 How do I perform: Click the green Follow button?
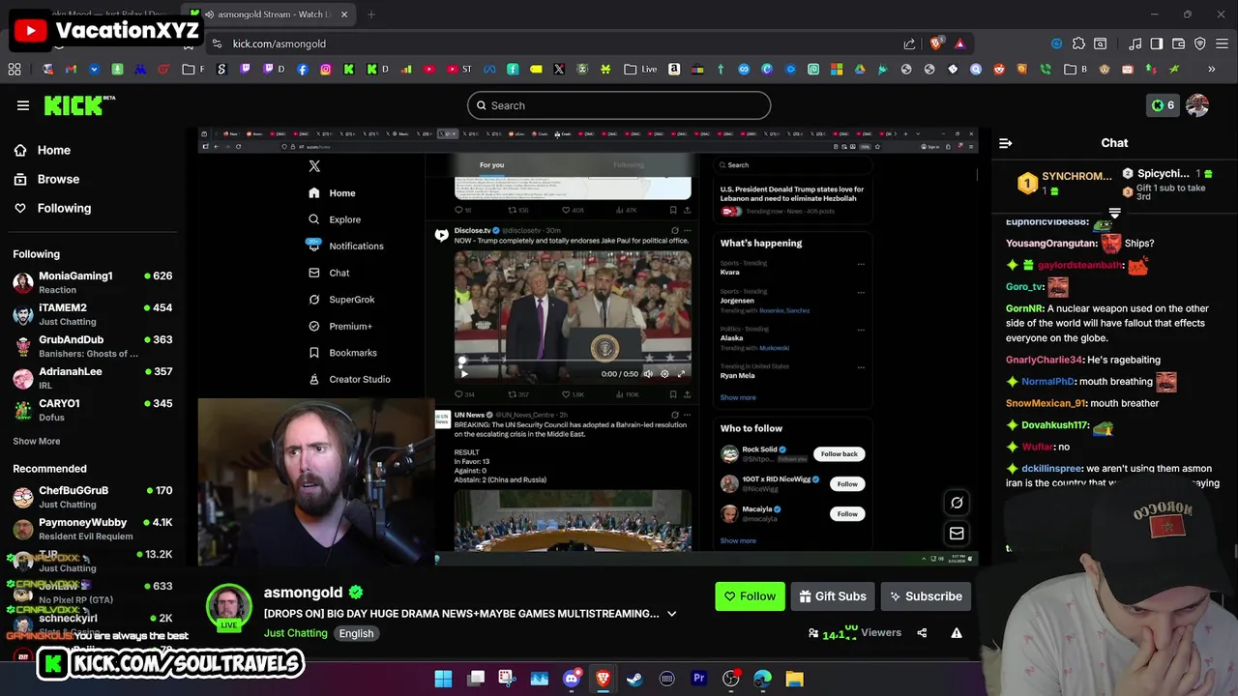750,596
